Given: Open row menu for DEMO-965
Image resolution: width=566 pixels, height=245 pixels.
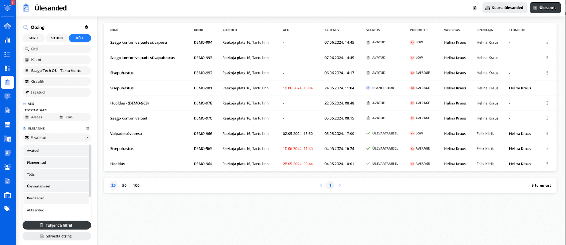Looking at the screenshot, I should [x=547, y=148].
